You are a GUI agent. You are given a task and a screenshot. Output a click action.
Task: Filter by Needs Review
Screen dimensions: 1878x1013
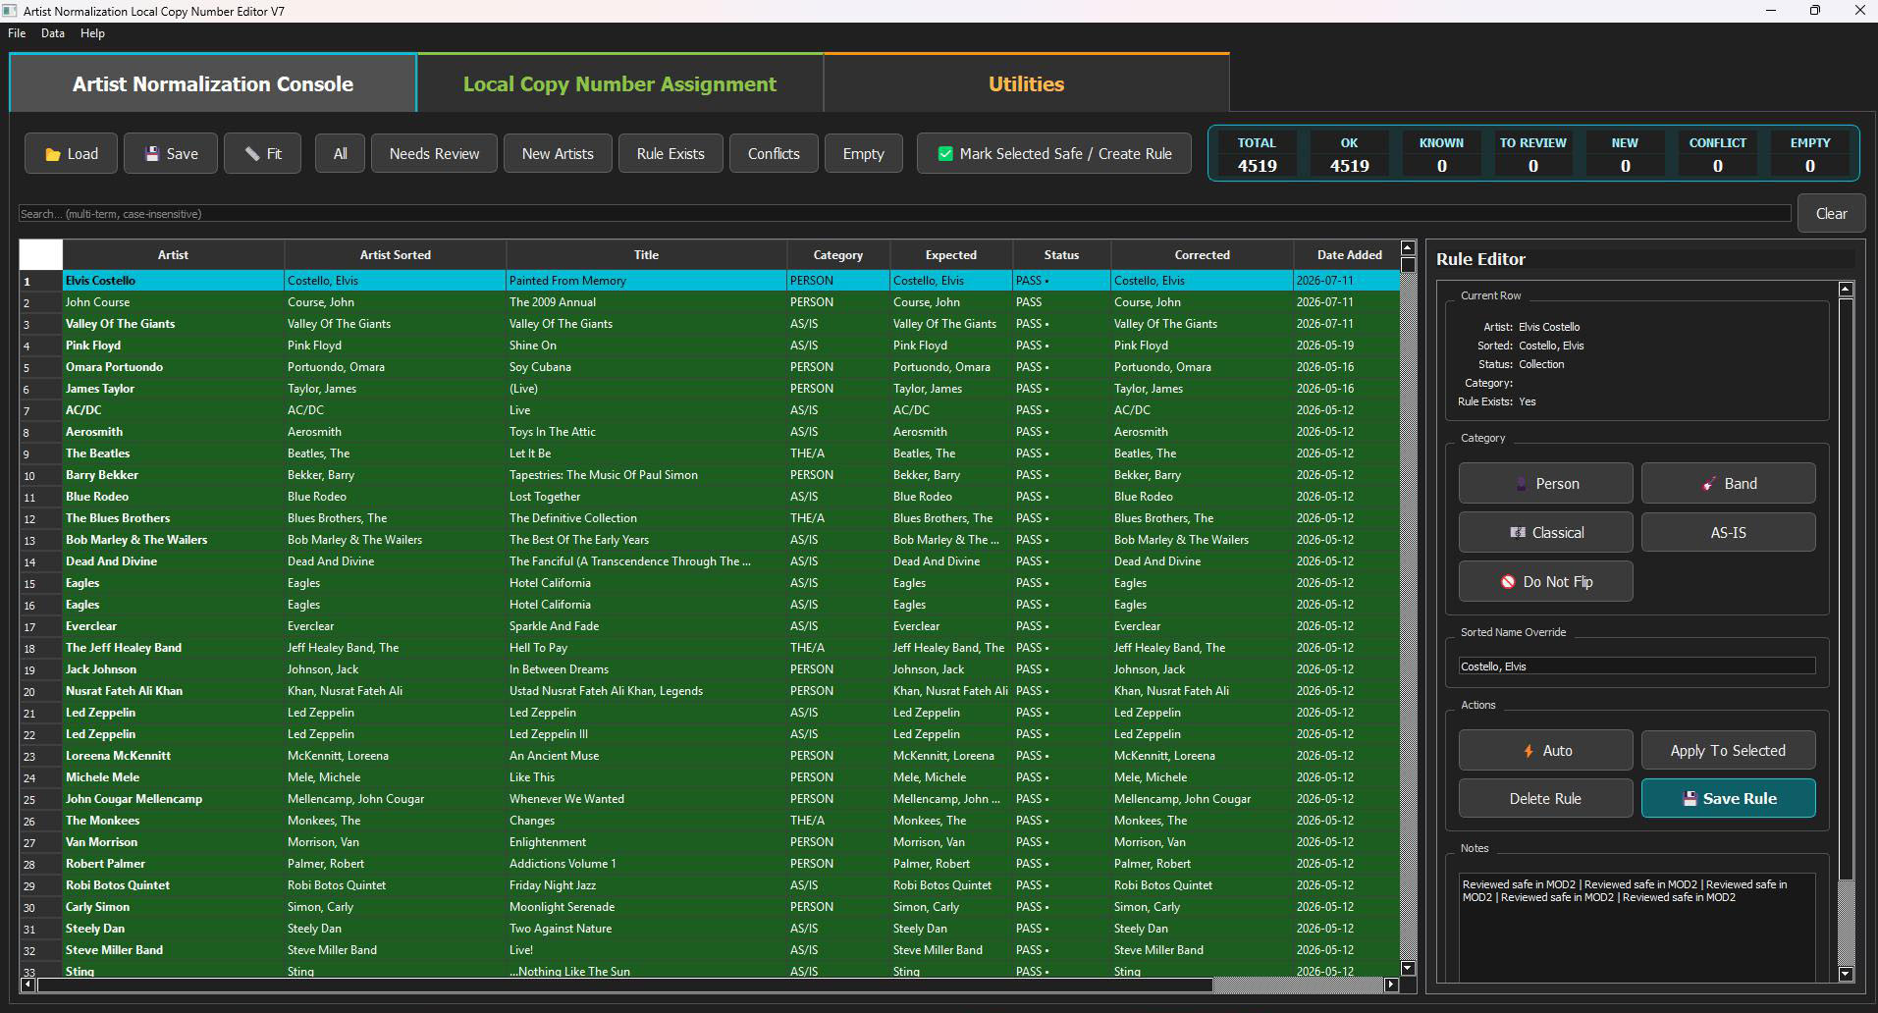[434, 154]
